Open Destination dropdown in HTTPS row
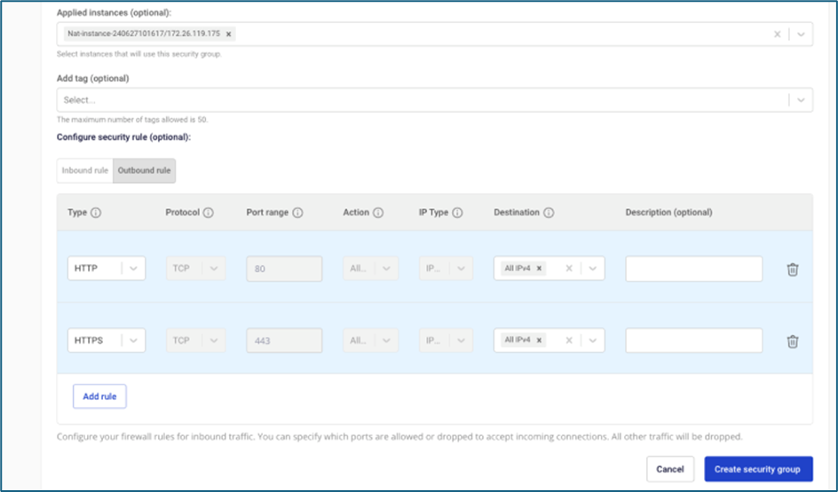The image size is (838, 492). pos(592,340)
